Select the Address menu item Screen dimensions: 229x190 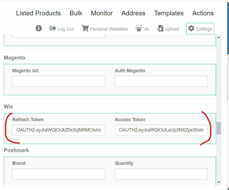(x=133, y=13)
